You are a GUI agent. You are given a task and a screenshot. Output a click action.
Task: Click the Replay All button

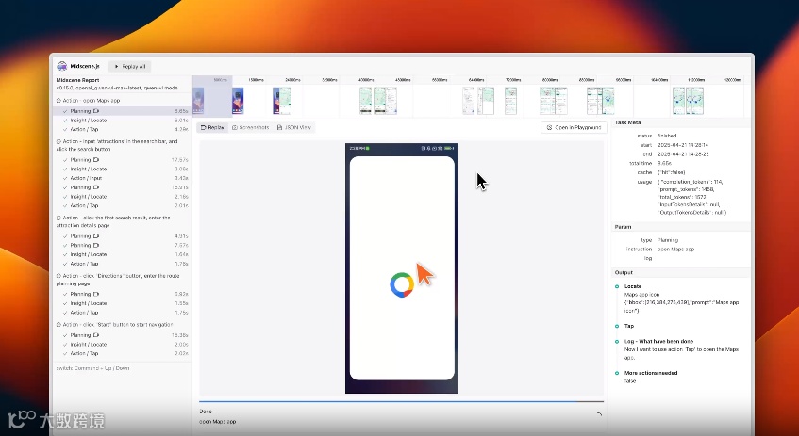point(130,66)
